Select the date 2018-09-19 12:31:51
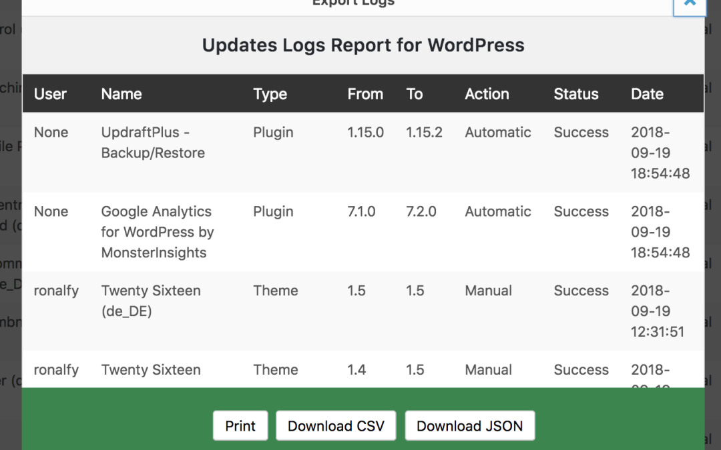721x450 pixels. pos(658,311)
